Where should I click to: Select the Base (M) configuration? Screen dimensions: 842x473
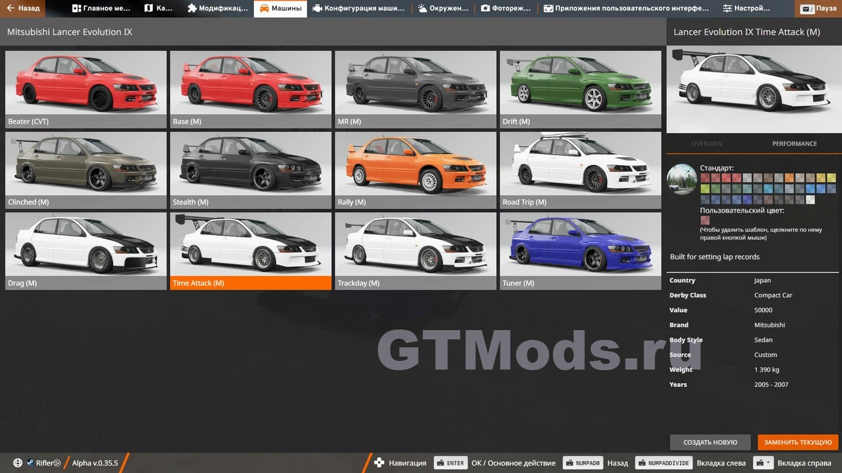(251, 89)
